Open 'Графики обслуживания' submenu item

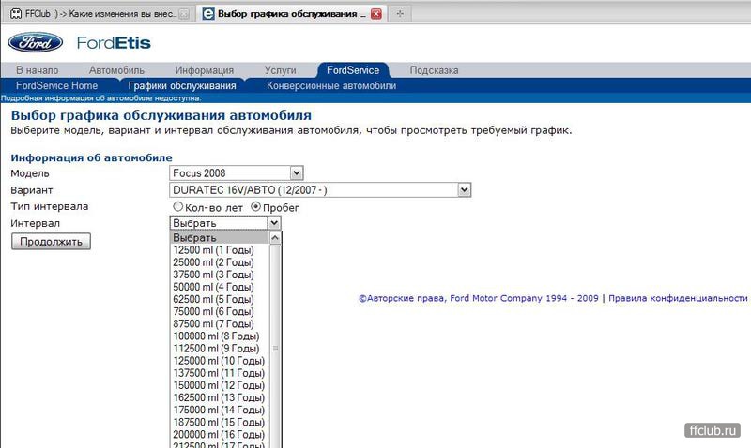(182, 85)
